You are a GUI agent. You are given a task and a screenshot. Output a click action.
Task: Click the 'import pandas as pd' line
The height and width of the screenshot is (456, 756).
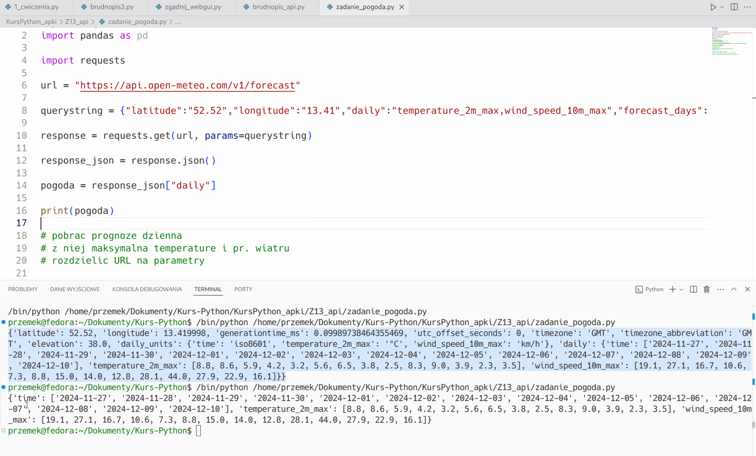coord(94,36)
